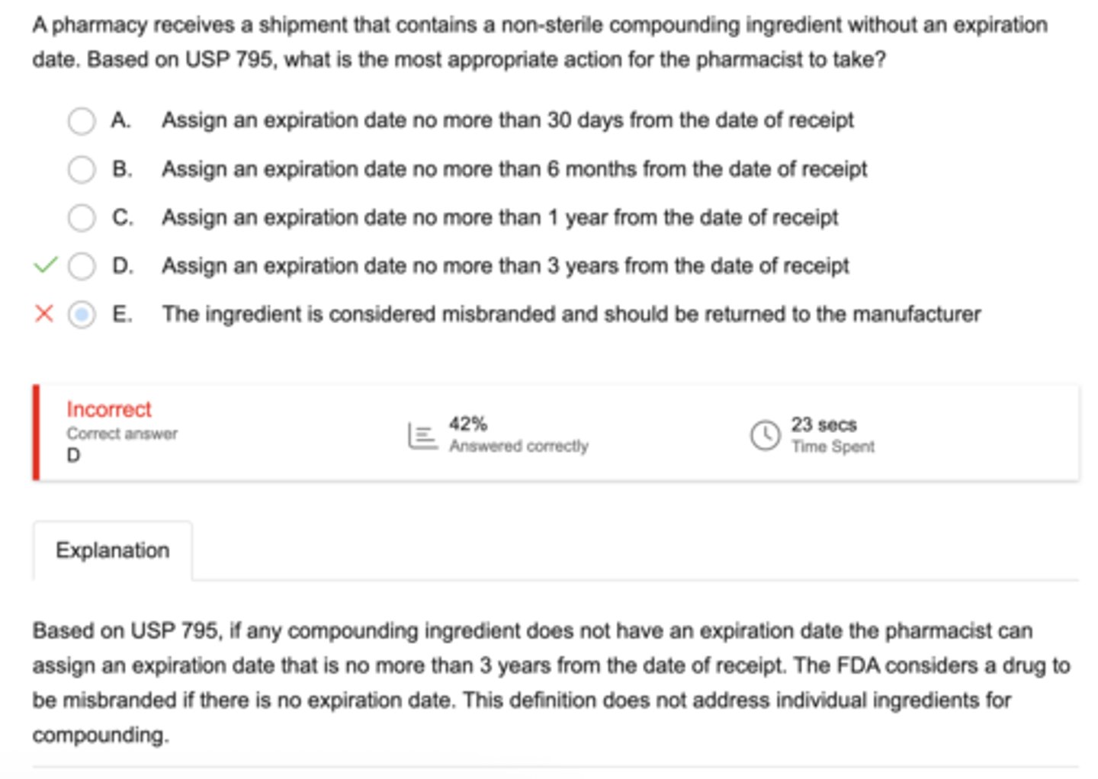Click the clock Time Spent icon
Image resolution: width=1098 pixels, height=779 pixels.
click(x=765, y=435)
